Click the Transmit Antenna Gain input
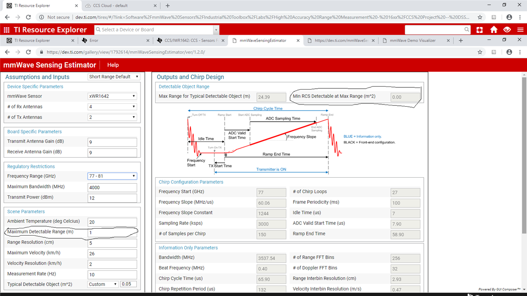 112,142
